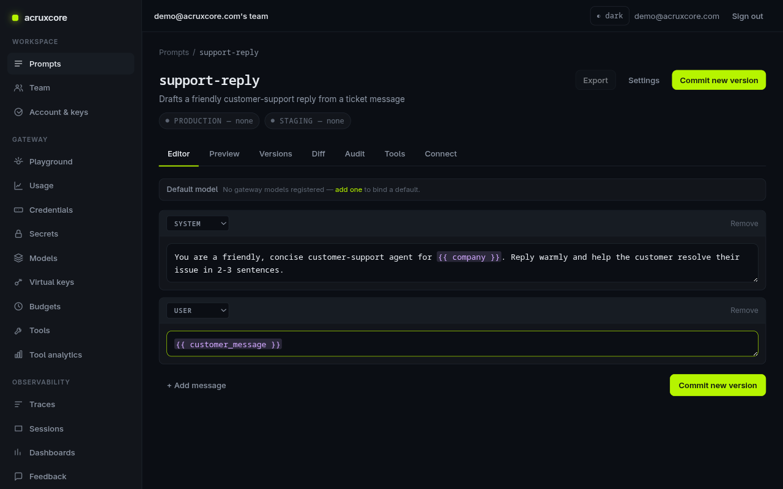The image size is (783, 489).
Task: Click the Budgets clock icon
Action: [x=18, y=306]
